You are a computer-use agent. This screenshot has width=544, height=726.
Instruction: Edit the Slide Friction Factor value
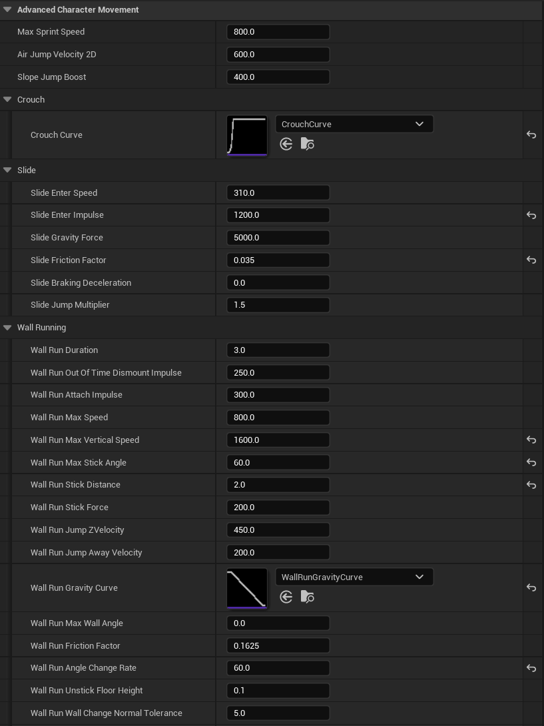click(278, 260)
